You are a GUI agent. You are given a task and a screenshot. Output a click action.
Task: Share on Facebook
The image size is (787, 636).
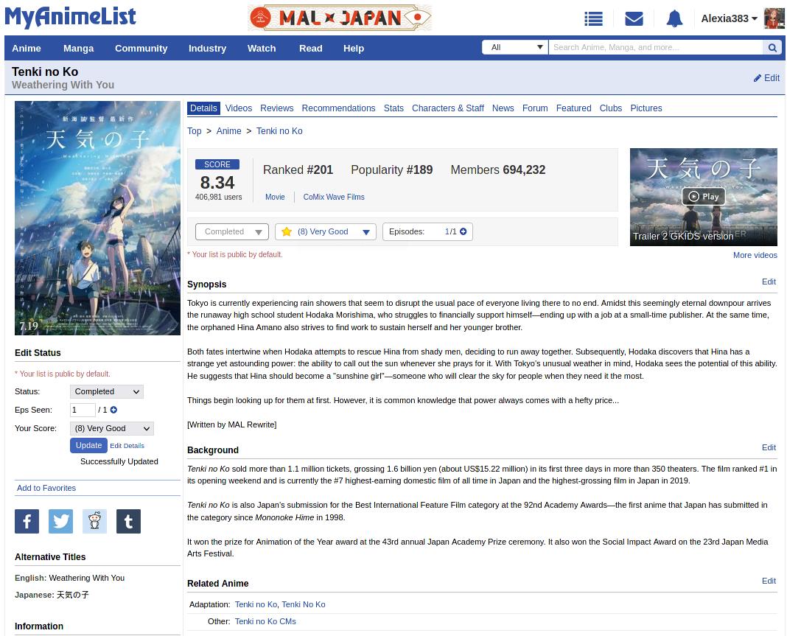27,521
